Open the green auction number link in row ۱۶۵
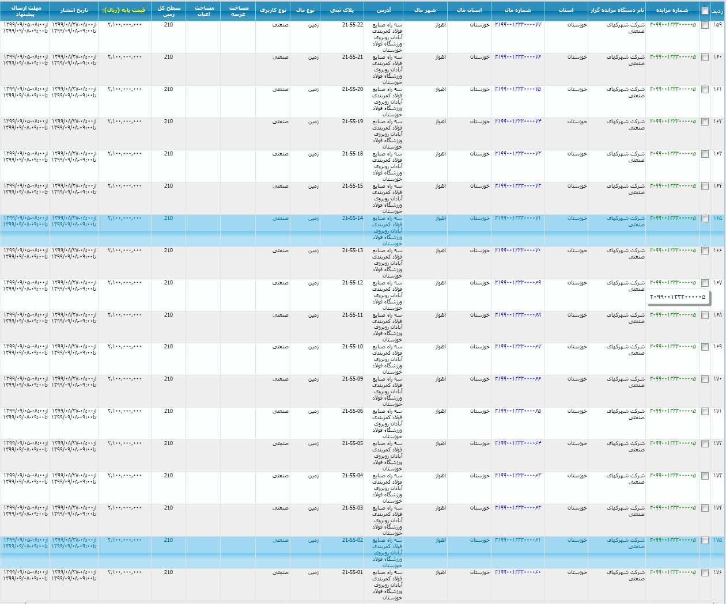This screenshot has width=726, height=604. [x=672, y=218]
